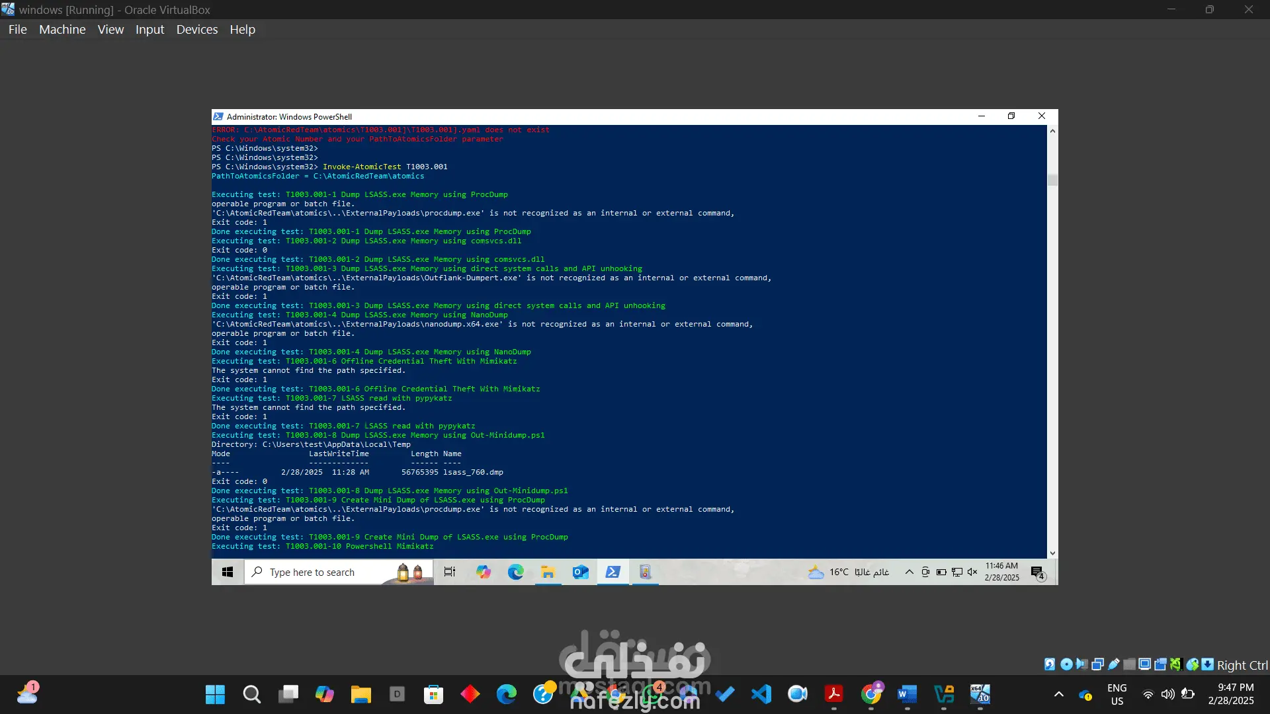Expand guest system tray hidden icons chevron
Screen dimensions: 1270x714
[x=910, y=572]
